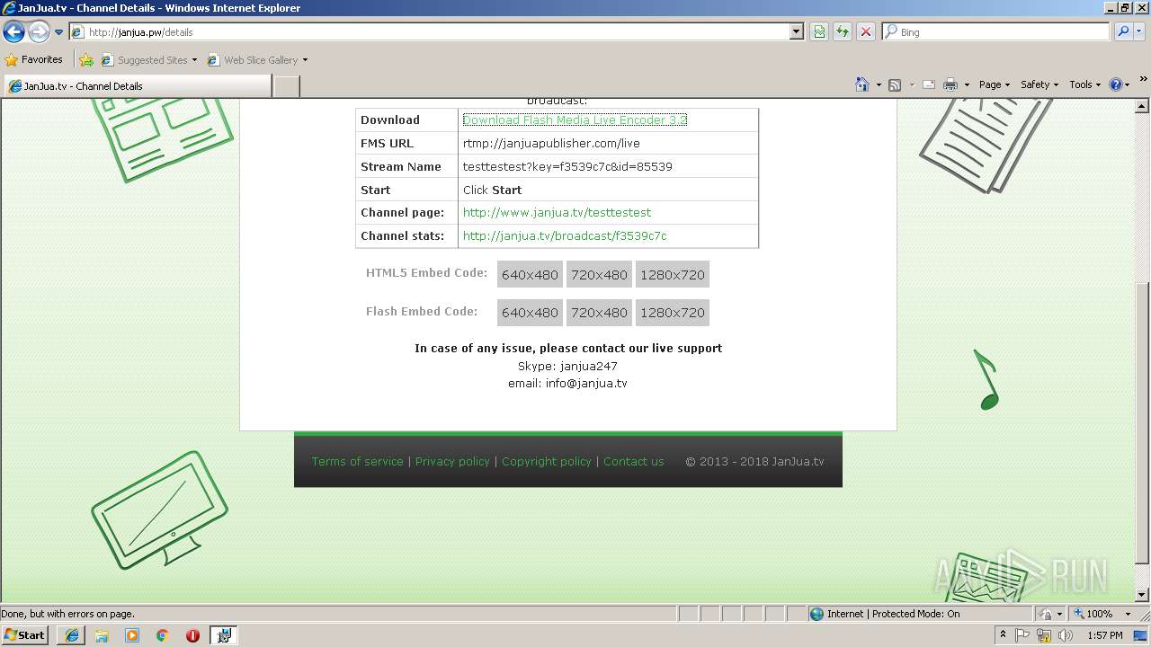The height and width of the screenshot is (647, 1151).
Task: Click the Read Mail envelope icon
Action: point(928,84)
